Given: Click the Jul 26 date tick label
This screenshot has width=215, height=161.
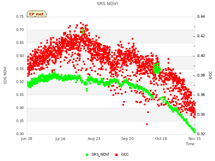Looking at the screenshot, I should 60,139.
